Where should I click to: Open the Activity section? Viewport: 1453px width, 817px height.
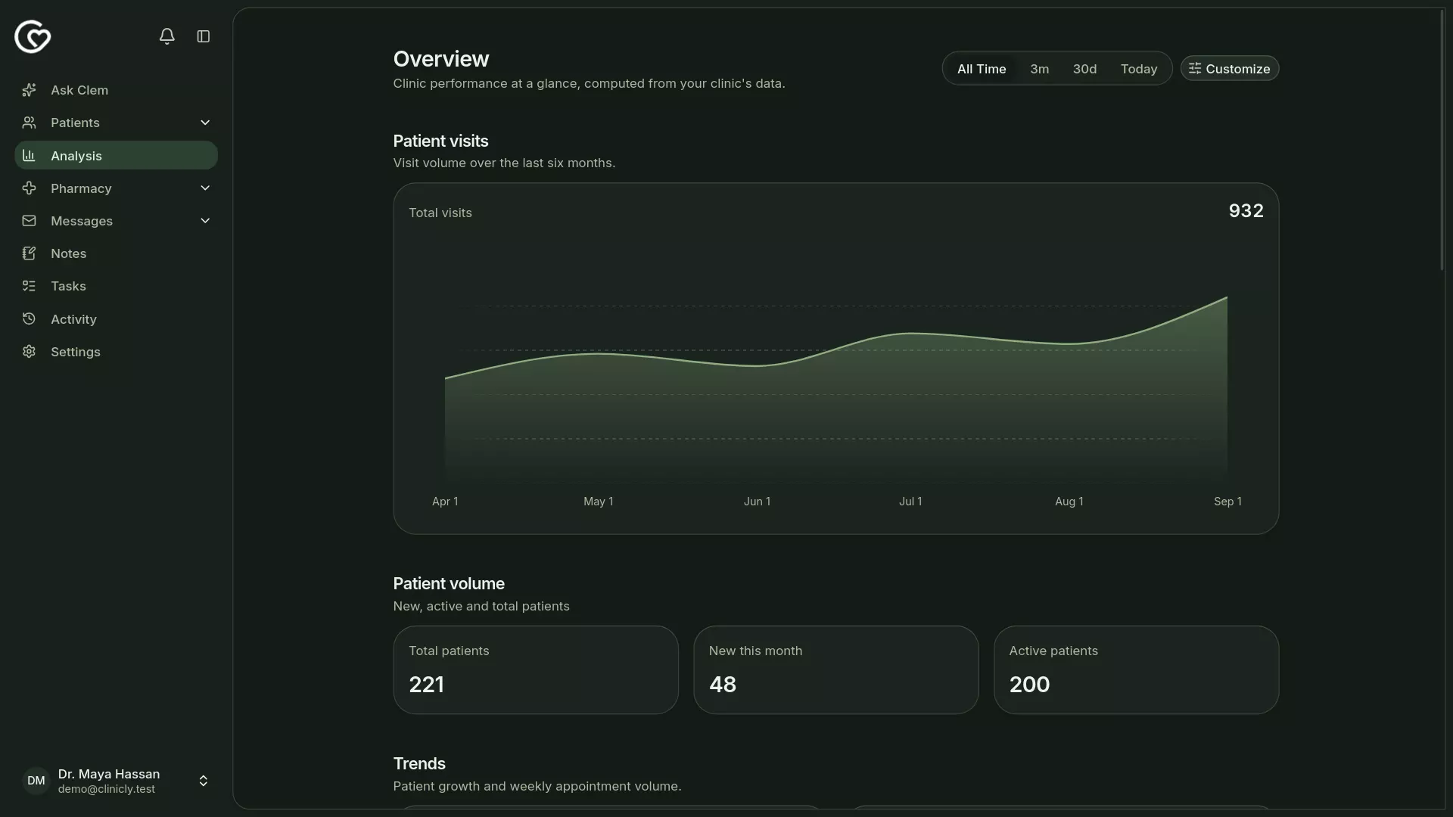116,319
